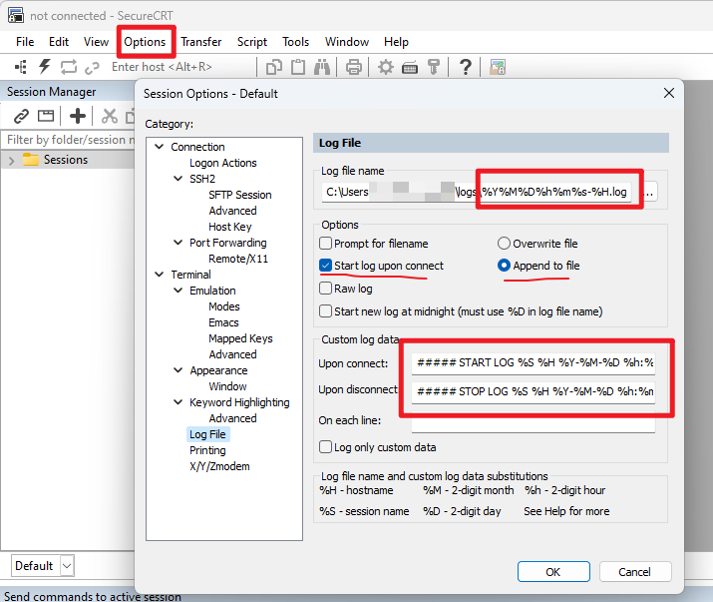Open the View menu
This screenshot has width=713, height=602.
pyautogui.click(x=96, y=42)
